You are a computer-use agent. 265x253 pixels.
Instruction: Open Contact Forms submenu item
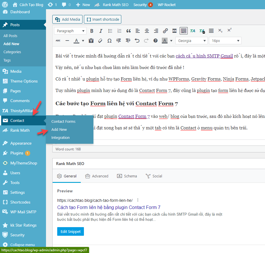tap(64, 122)
